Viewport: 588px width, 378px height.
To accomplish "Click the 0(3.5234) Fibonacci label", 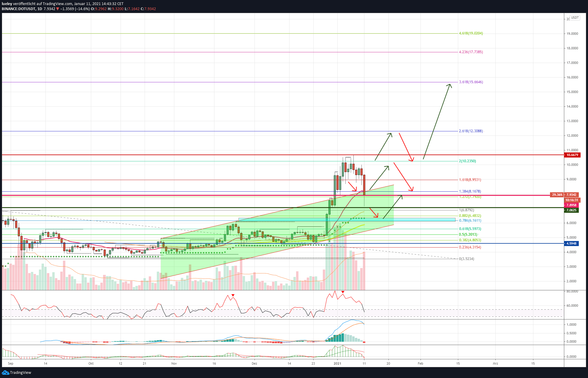I will pos(466,259).
